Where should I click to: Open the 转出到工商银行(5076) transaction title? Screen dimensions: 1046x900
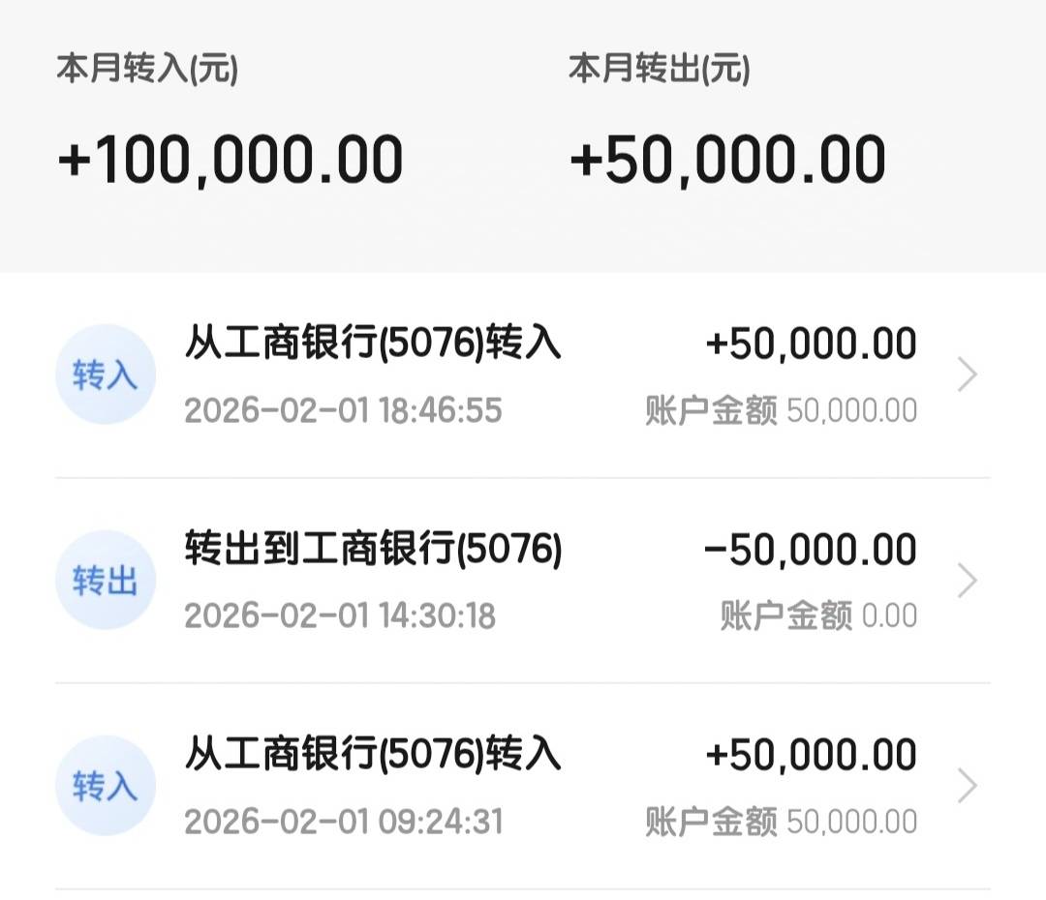coord(373,550)
